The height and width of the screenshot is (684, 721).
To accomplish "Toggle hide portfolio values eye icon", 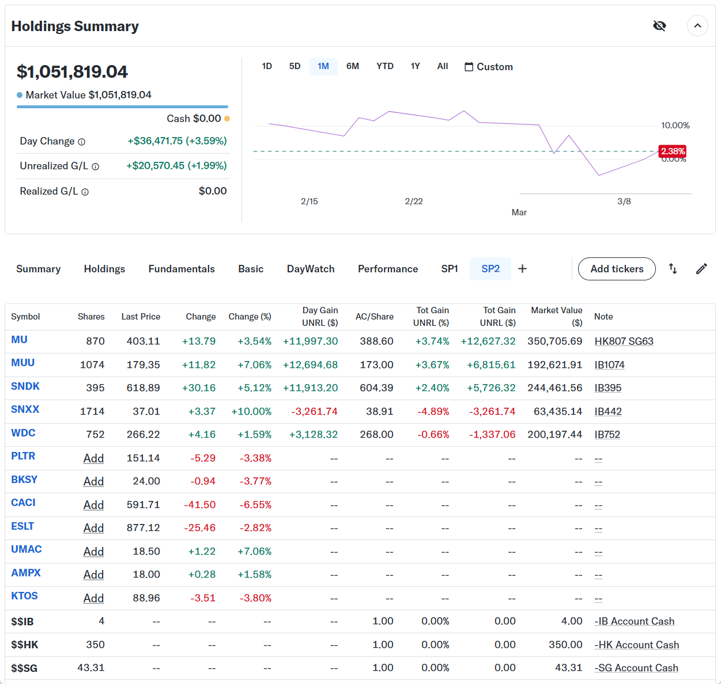I will (659, 26).
